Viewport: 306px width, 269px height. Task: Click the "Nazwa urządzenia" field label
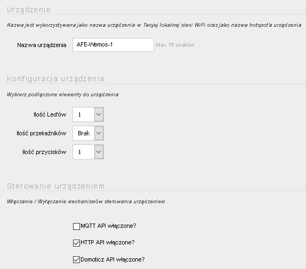(42, 45)
